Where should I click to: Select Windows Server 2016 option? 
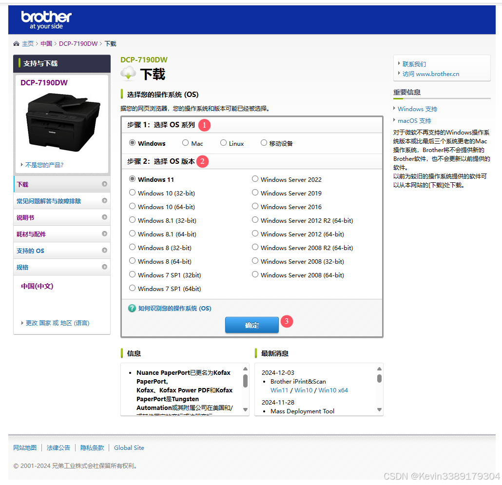pyautogui.click(x=255, y=206)
